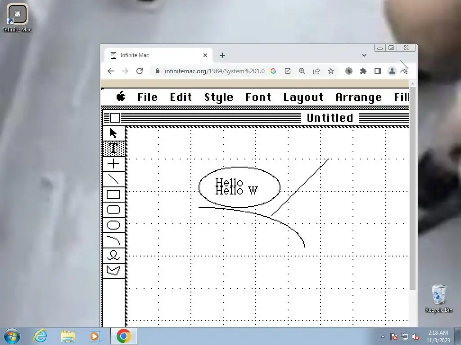Image resolution: width=461 pixels, height=345 pixels.
Task: Click the Untitled window close box
Action: click(115, 118)
